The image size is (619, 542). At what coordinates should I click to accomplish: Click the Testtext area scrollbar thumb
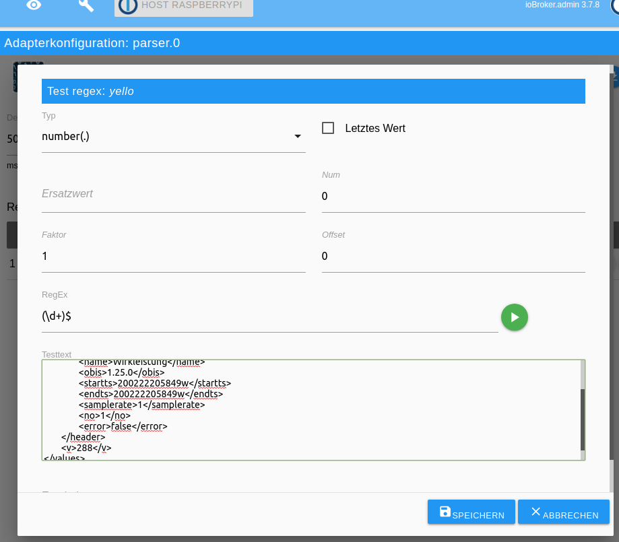point(583,419)
